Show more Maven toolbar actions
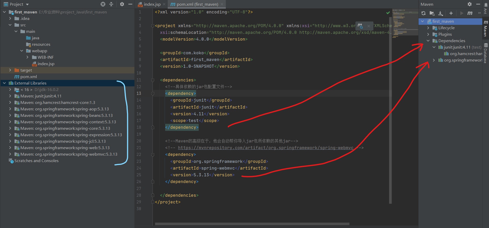The width and height of the screenshot is (489, 228). coord(479,13)
